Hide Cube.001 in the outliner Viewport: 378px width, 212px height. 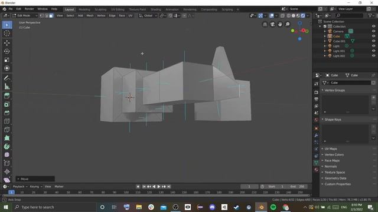373,41
